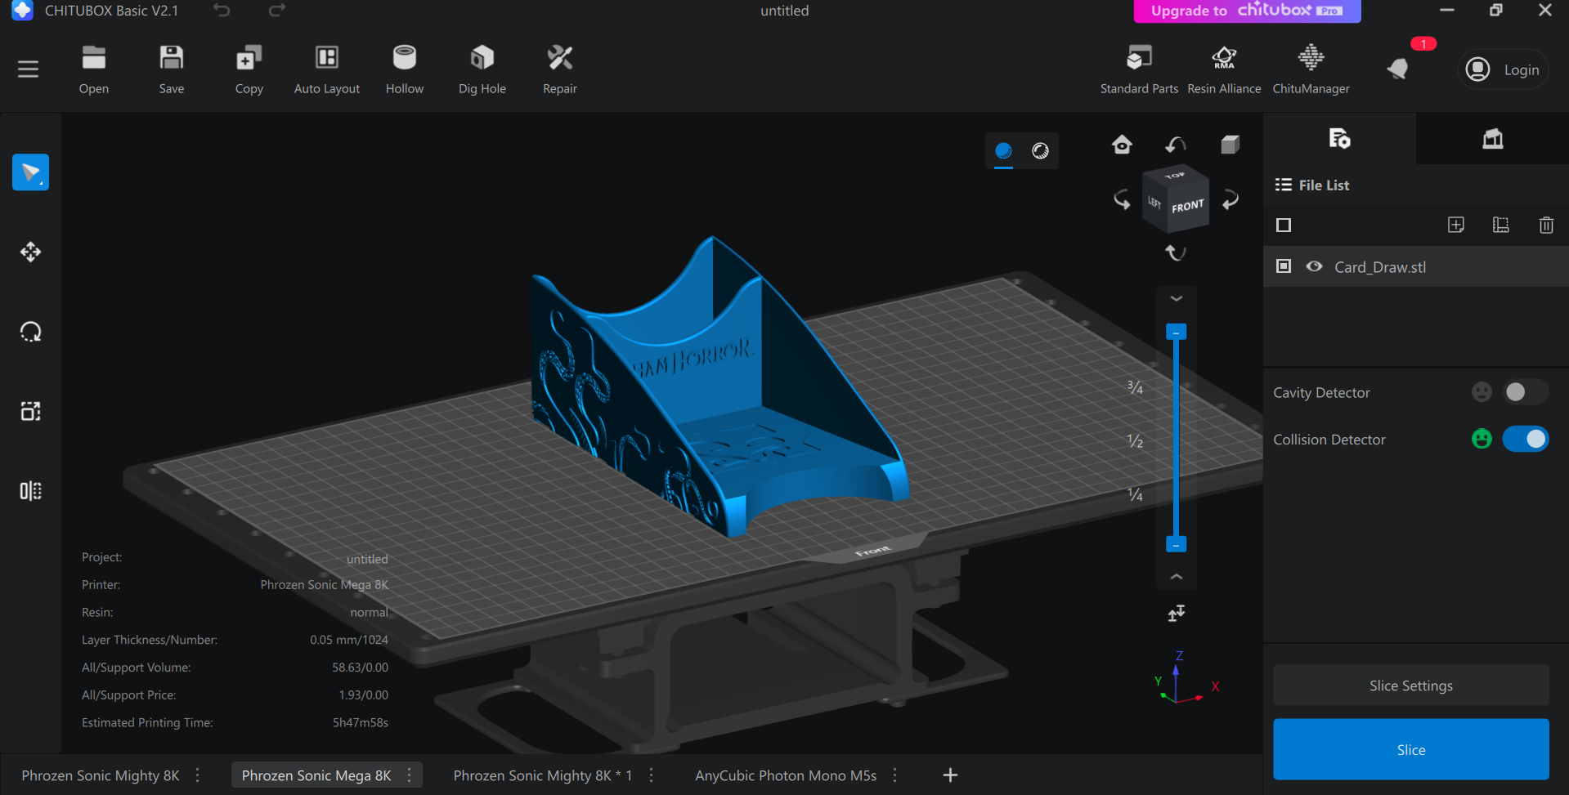Add a new printer tab with plus
The width and height of the screenshot is (1569, 795).
click(950, 775)
